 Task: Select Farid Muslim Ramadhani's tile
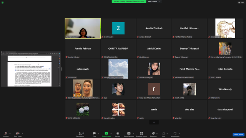189,69
